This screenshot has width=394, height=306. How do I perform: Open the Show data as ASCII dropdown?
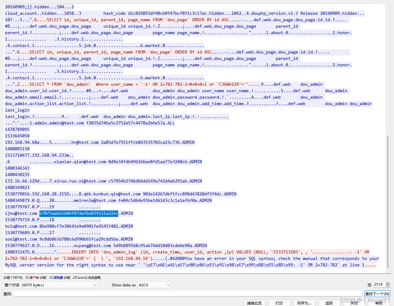point(154,285)
